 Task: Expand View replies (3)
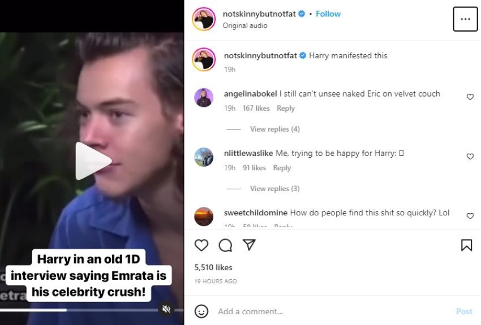274,189
